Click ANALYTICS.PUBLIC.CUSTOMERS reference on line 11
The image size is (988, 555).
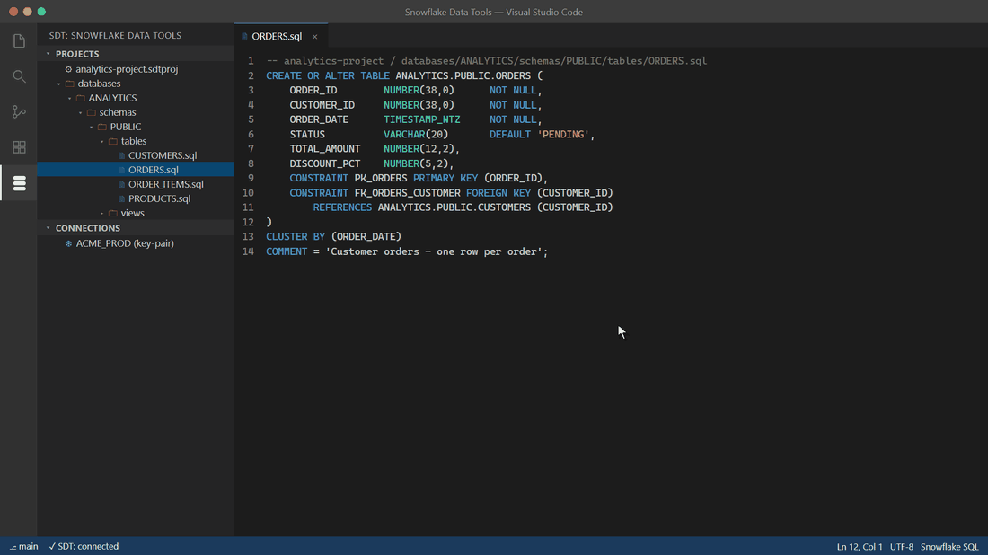coord(454,207)
